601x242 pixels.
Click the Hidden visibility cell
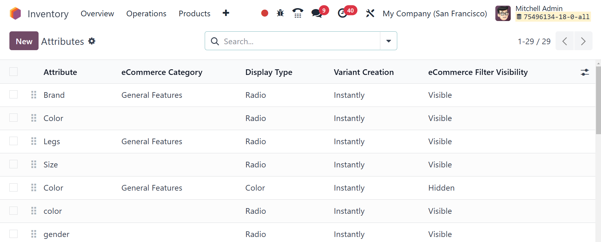[441, 188]
